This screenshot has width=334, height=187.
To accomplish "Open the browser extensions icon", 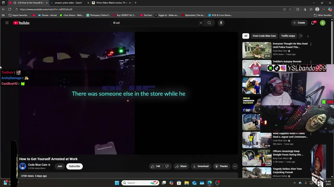I will click(298, 9).
